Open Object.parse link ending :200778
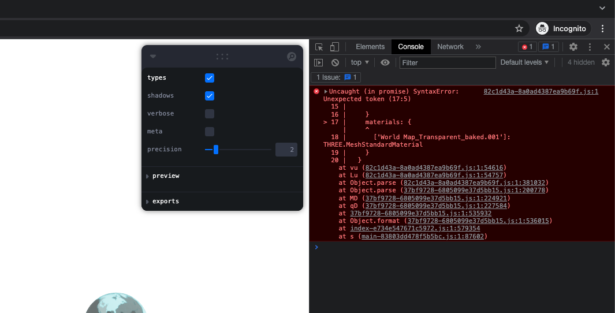The image size is (615, 313). click(x=474, y=190)
